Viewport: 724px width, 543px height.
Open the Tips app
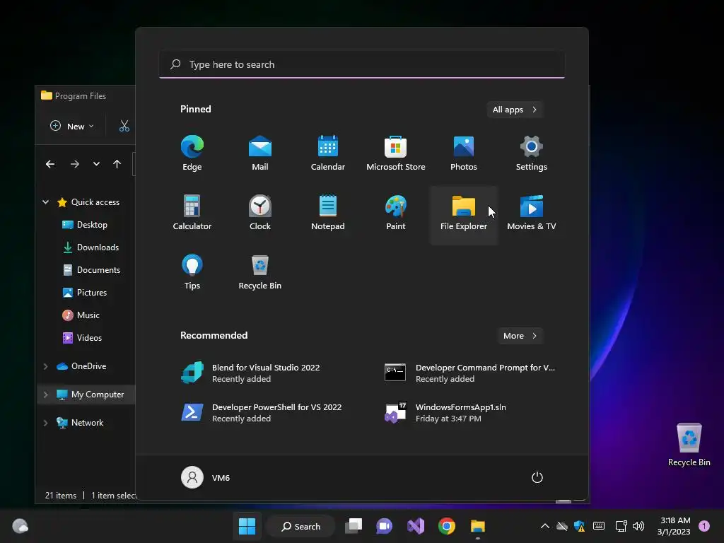[x=192, y=272]
